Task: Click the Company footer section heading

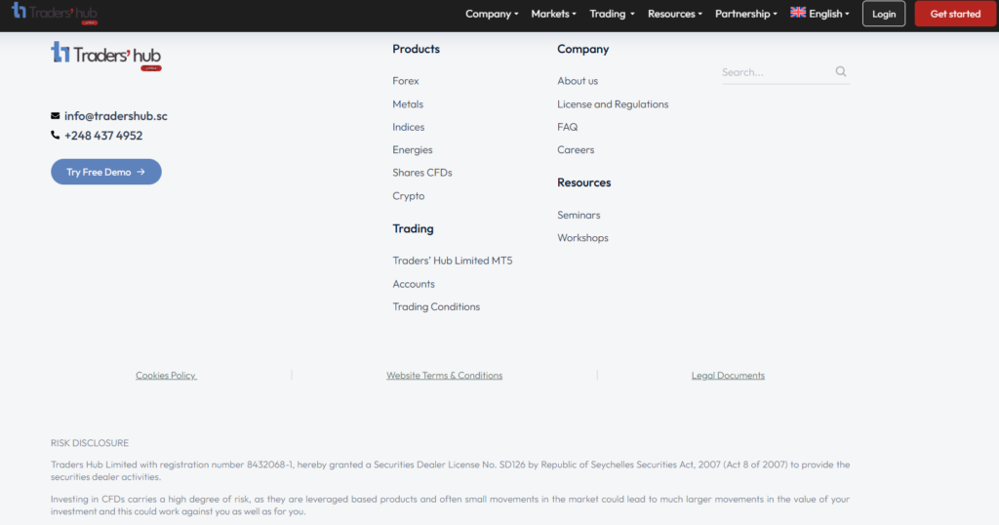Action: click(583, 49)
